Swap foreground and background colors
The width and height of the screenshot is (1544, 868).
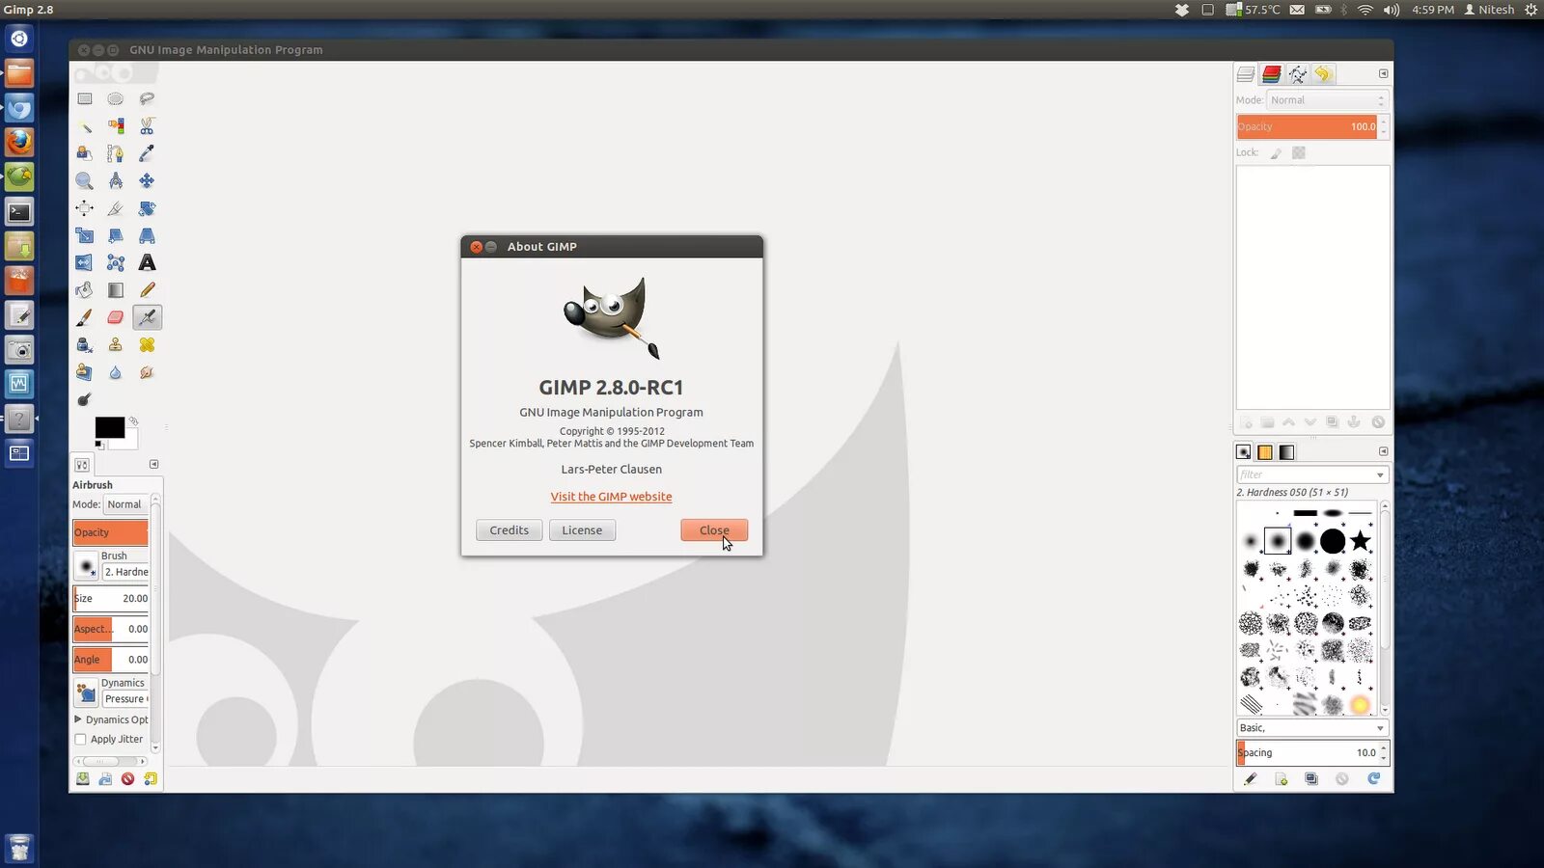pos(133,421)
